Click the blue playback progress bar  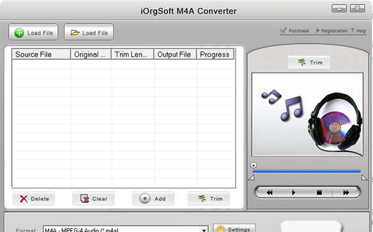(x=306, y=171)
